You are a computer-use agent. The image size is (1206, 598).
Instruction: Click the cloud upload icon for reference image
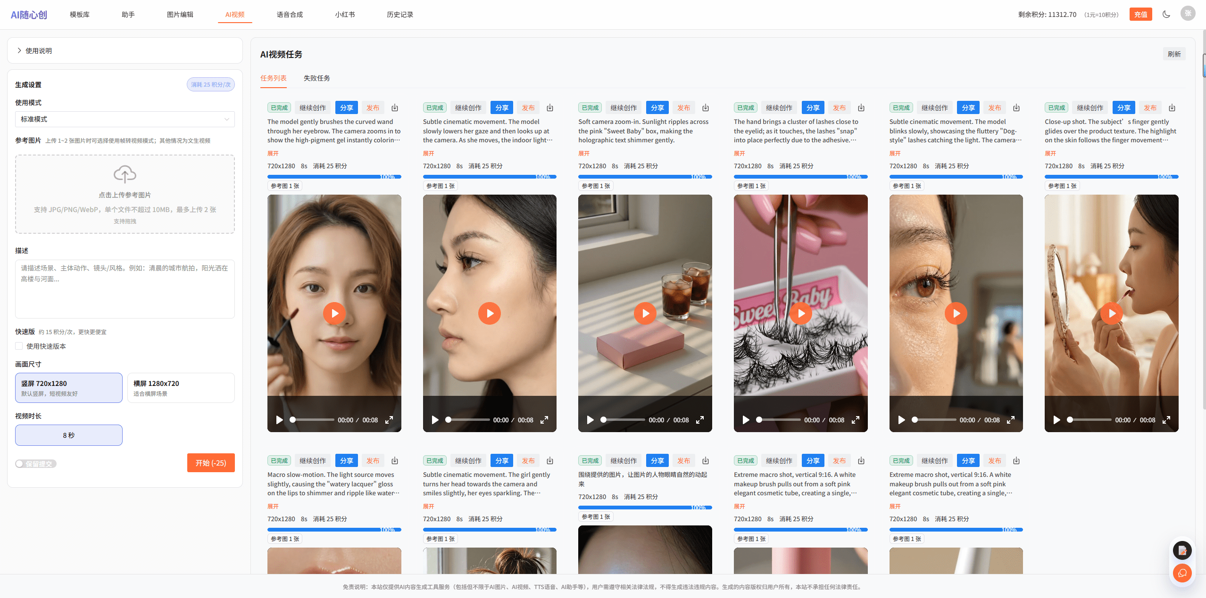(125, 174)
